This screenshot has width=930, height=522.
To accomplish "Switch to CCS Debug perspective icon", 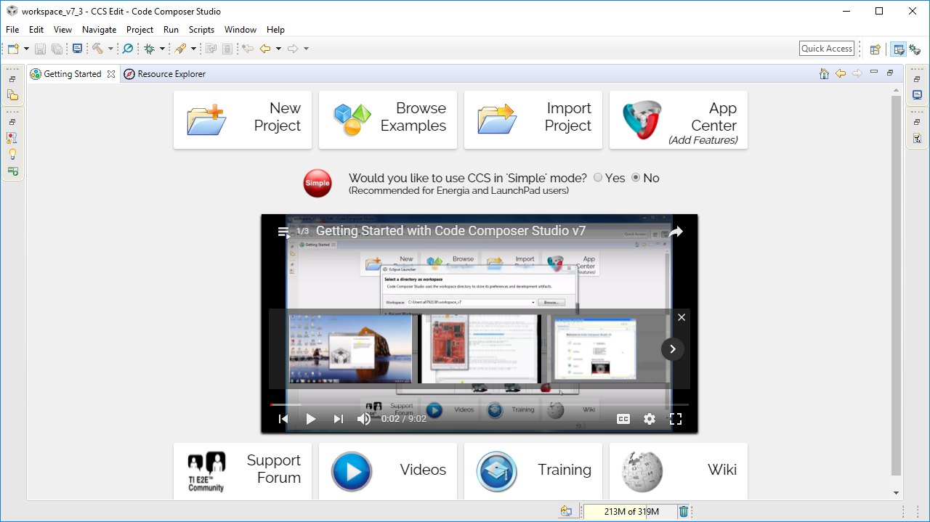I will 914,49.
